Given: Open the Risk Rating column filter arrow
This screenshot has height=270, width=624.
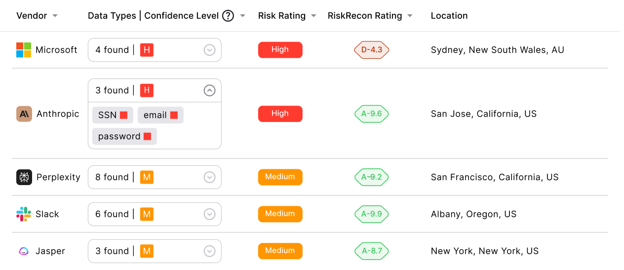Looking at the screenshot, I should [x=313, y=16].
